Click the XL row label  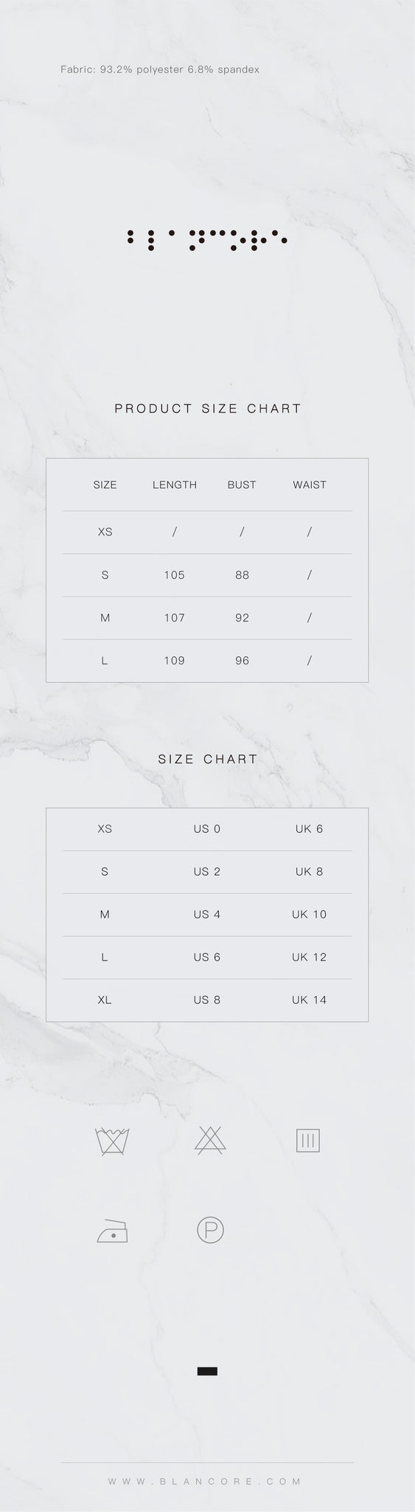[105, 1000]
